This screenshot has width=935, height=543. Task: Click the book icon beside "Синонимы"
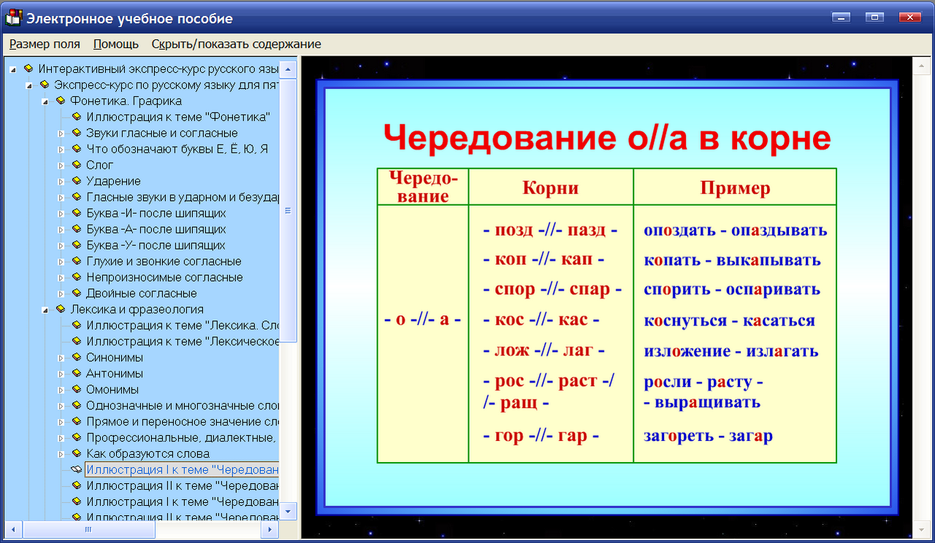point(76,357)
